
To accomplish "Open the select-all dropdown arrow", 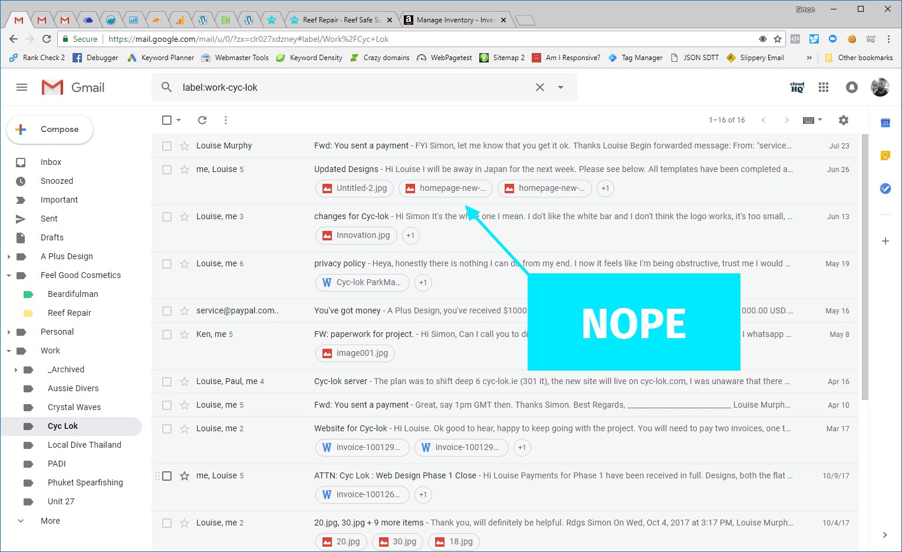I will (x=179, y=120).
